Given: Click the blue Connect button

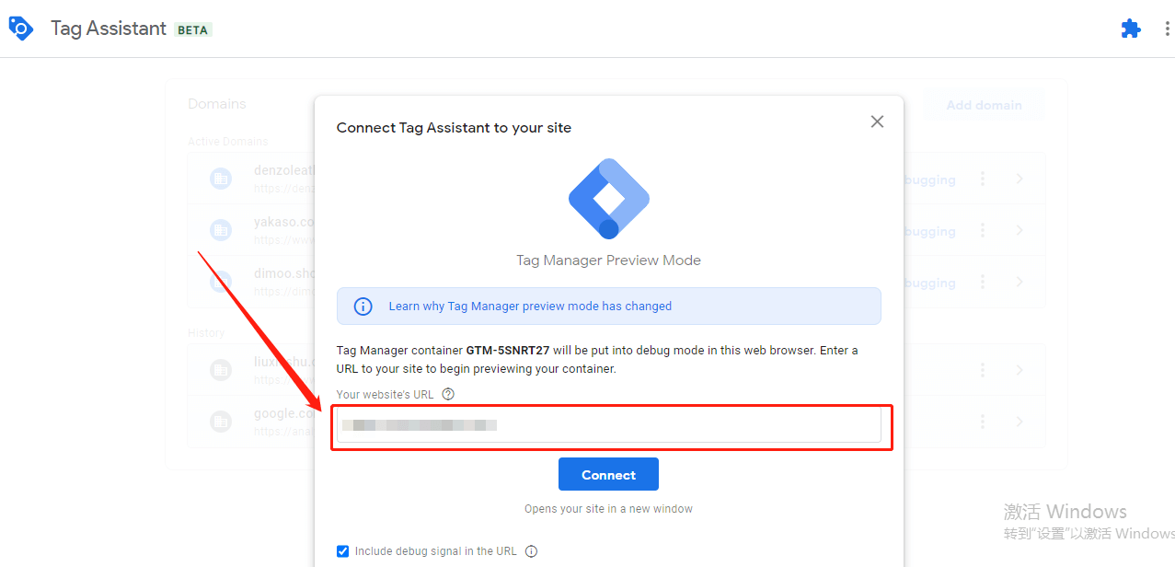Looking at the screenshot, I should (x=608, y=475).
